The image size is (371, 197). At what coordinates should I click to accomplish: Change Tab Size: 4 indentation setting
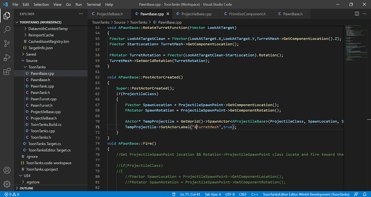213,194
